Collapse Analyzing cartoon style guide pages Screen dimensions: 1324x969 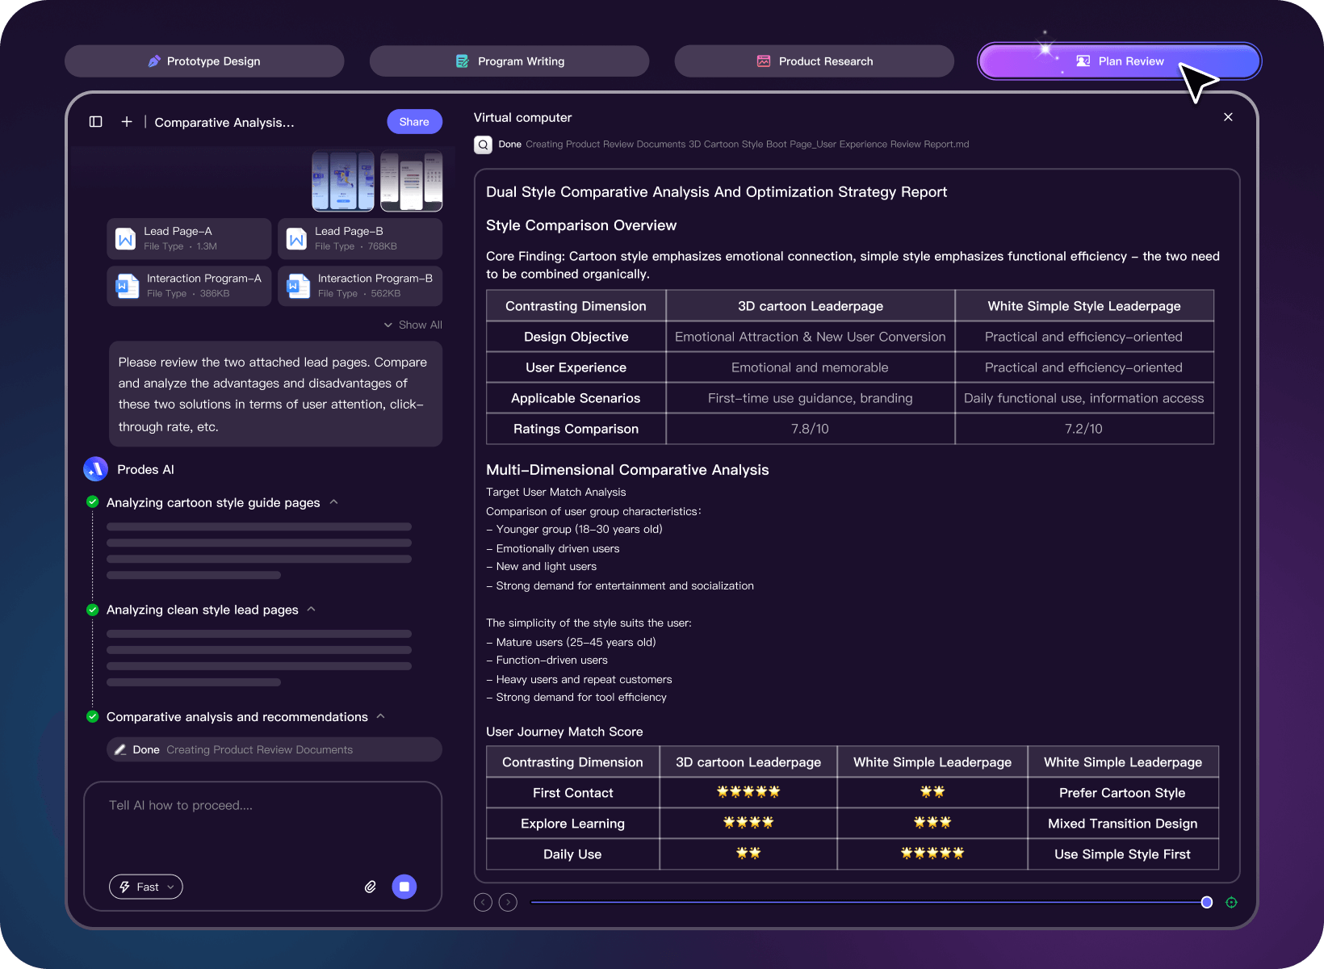(334, 502)
